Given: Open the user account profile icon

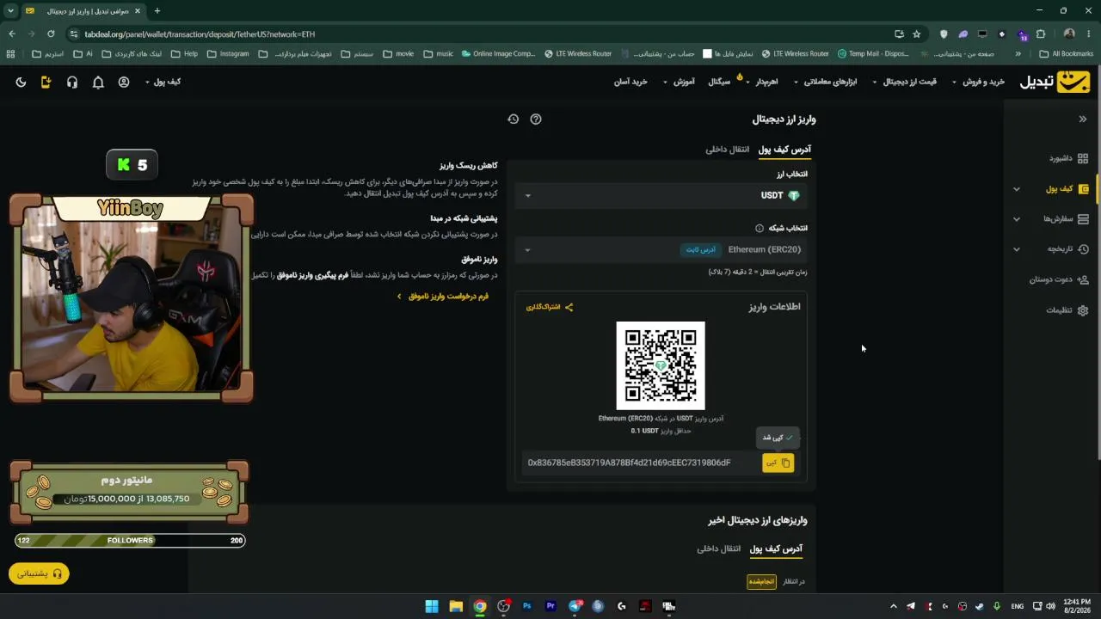Looking at the screenshot, I should (x=124, y=82).
